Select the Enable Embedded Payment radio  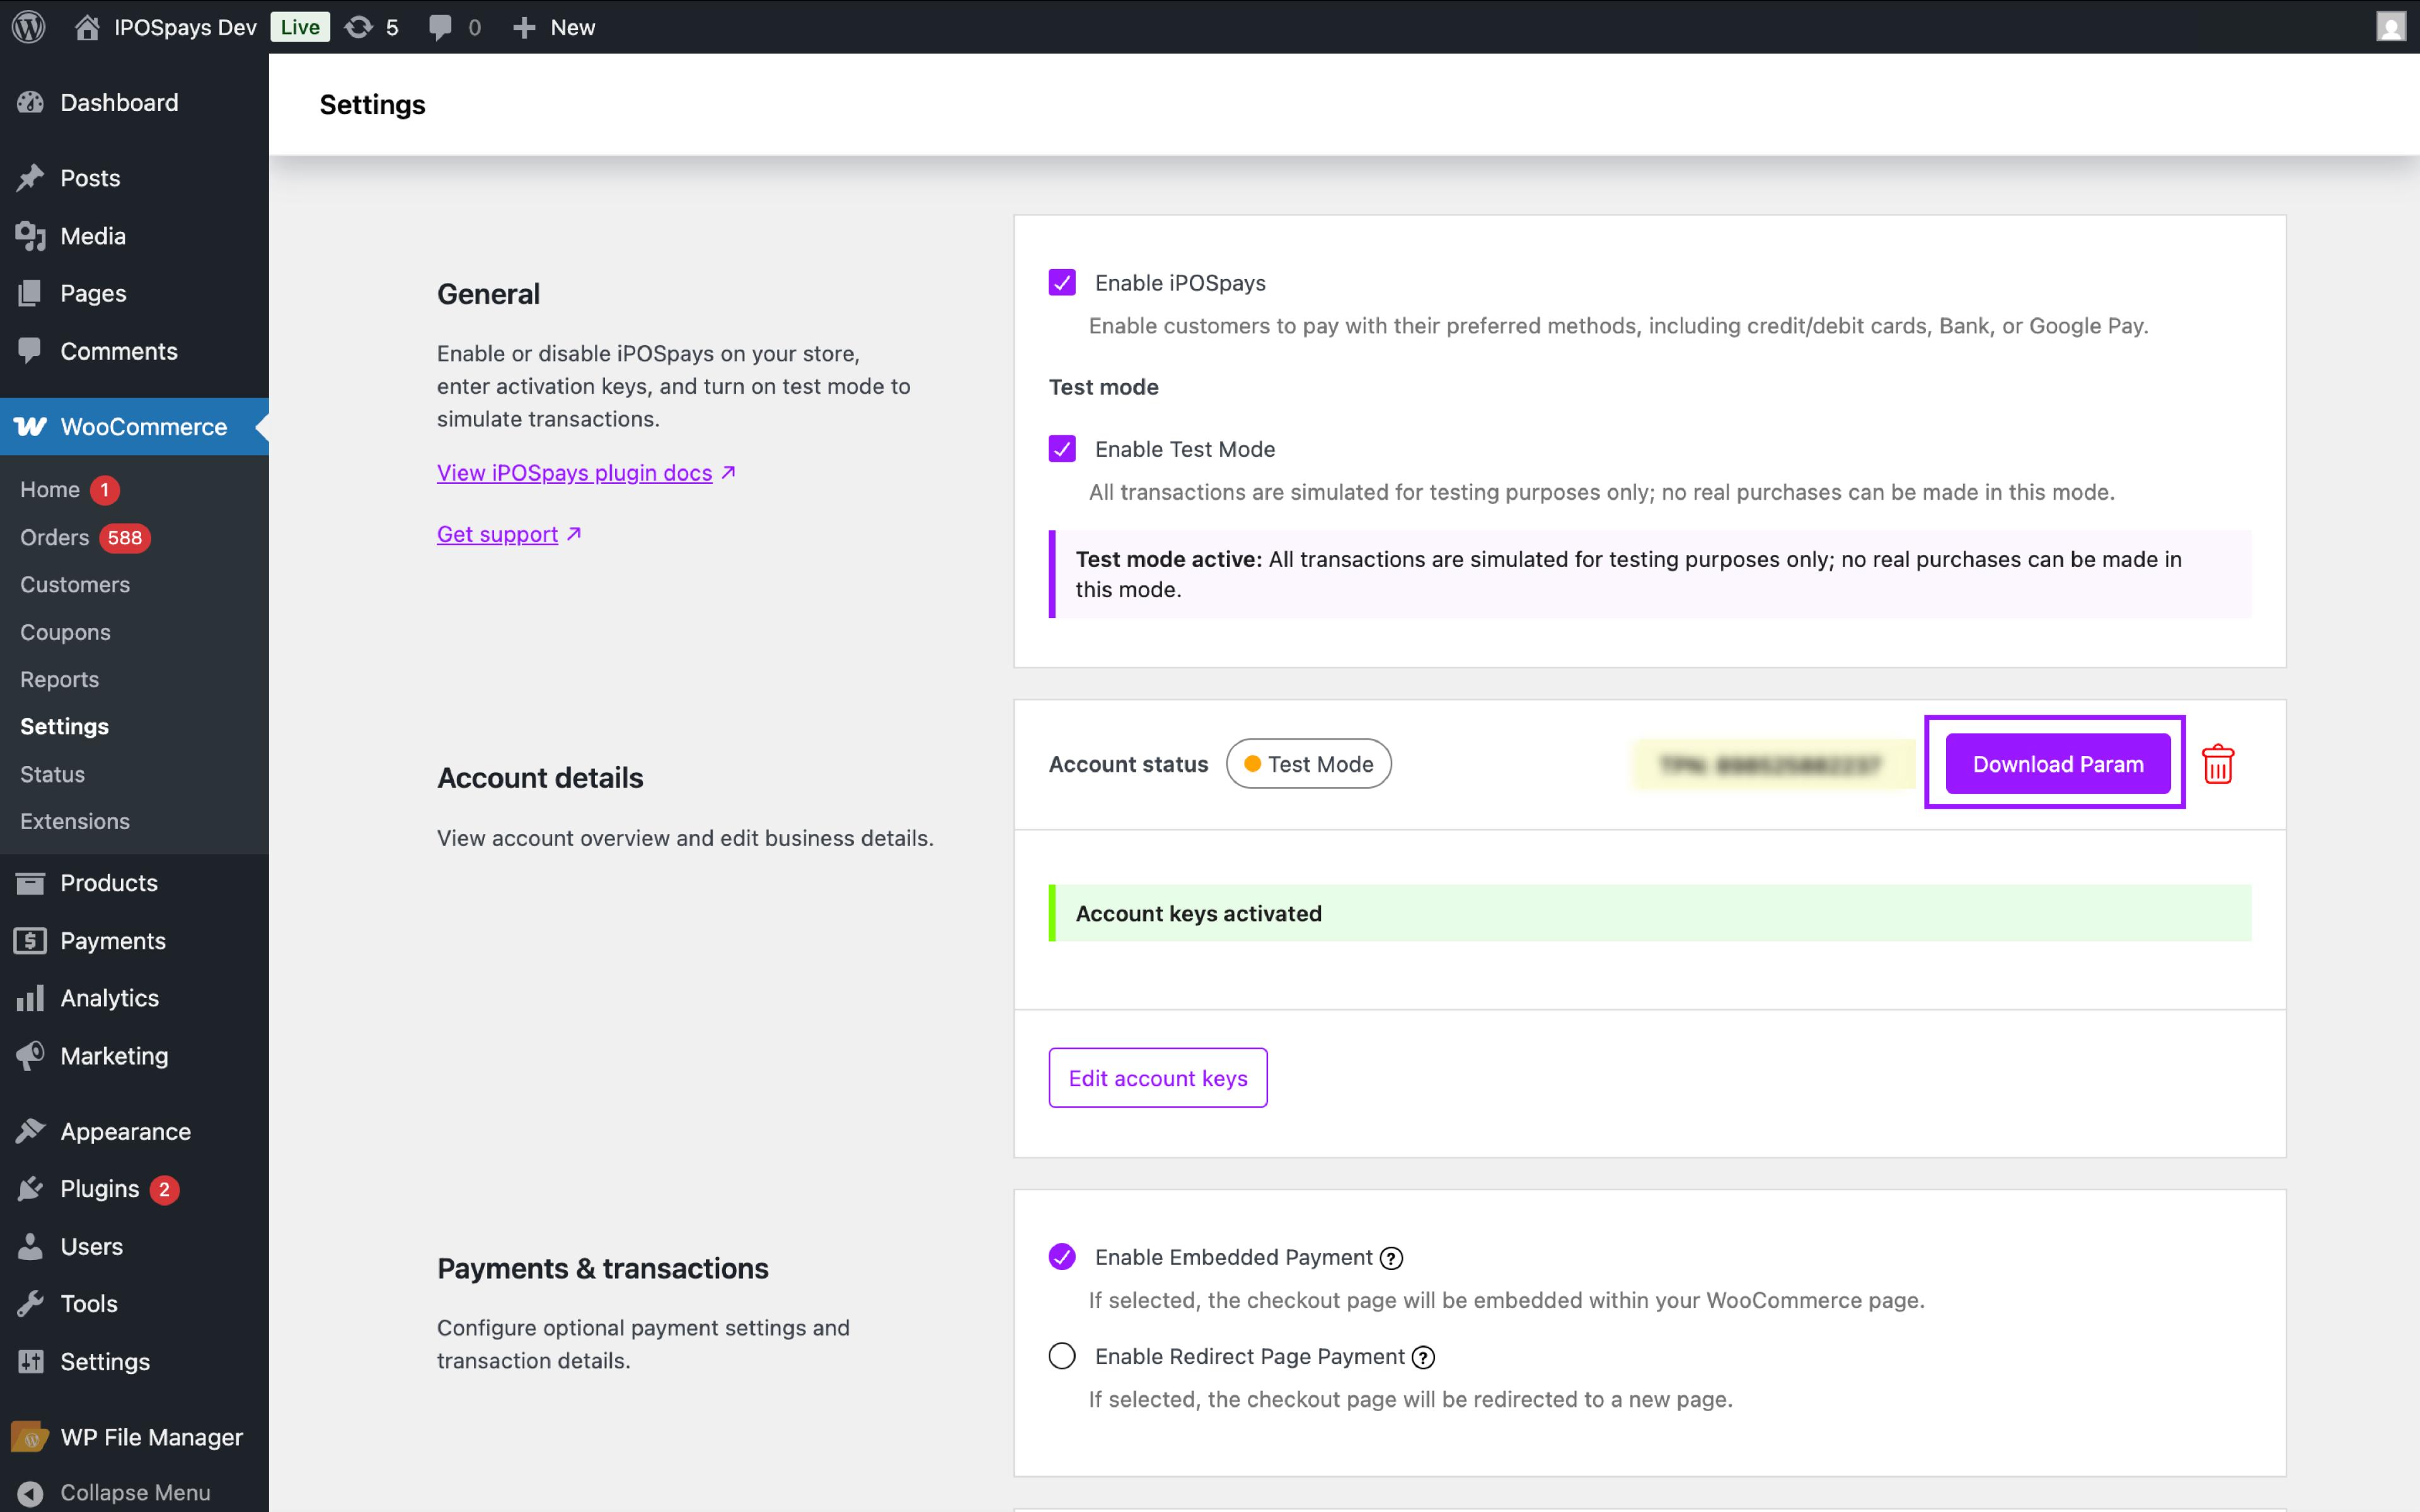pyautogui.click(x=1062, y=1257)
